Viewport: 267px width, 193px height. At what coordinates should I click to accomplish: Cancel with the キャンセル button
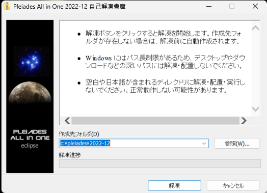click(x=233, y=185)
